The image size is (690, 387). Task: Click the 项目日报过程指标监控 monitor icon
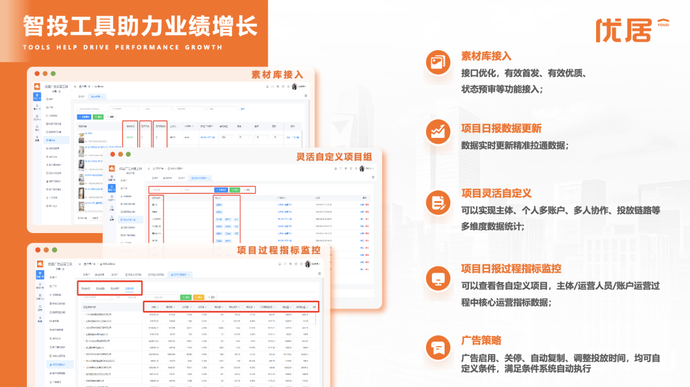click(x=438, y=279)
